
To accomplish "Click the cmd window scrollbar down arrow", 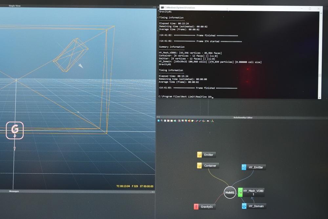I will [319, 98].
